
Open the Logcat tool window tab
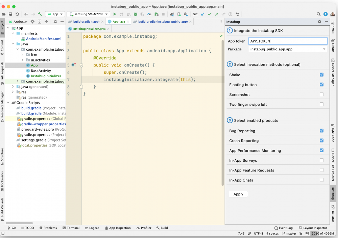click(x=92, y=228)
